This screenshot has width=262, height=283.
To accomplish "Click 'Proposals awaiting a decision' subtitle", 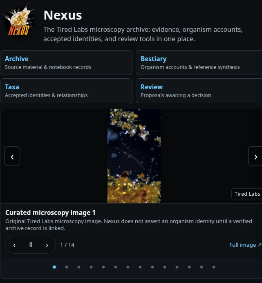I will [x=176, y=95].
